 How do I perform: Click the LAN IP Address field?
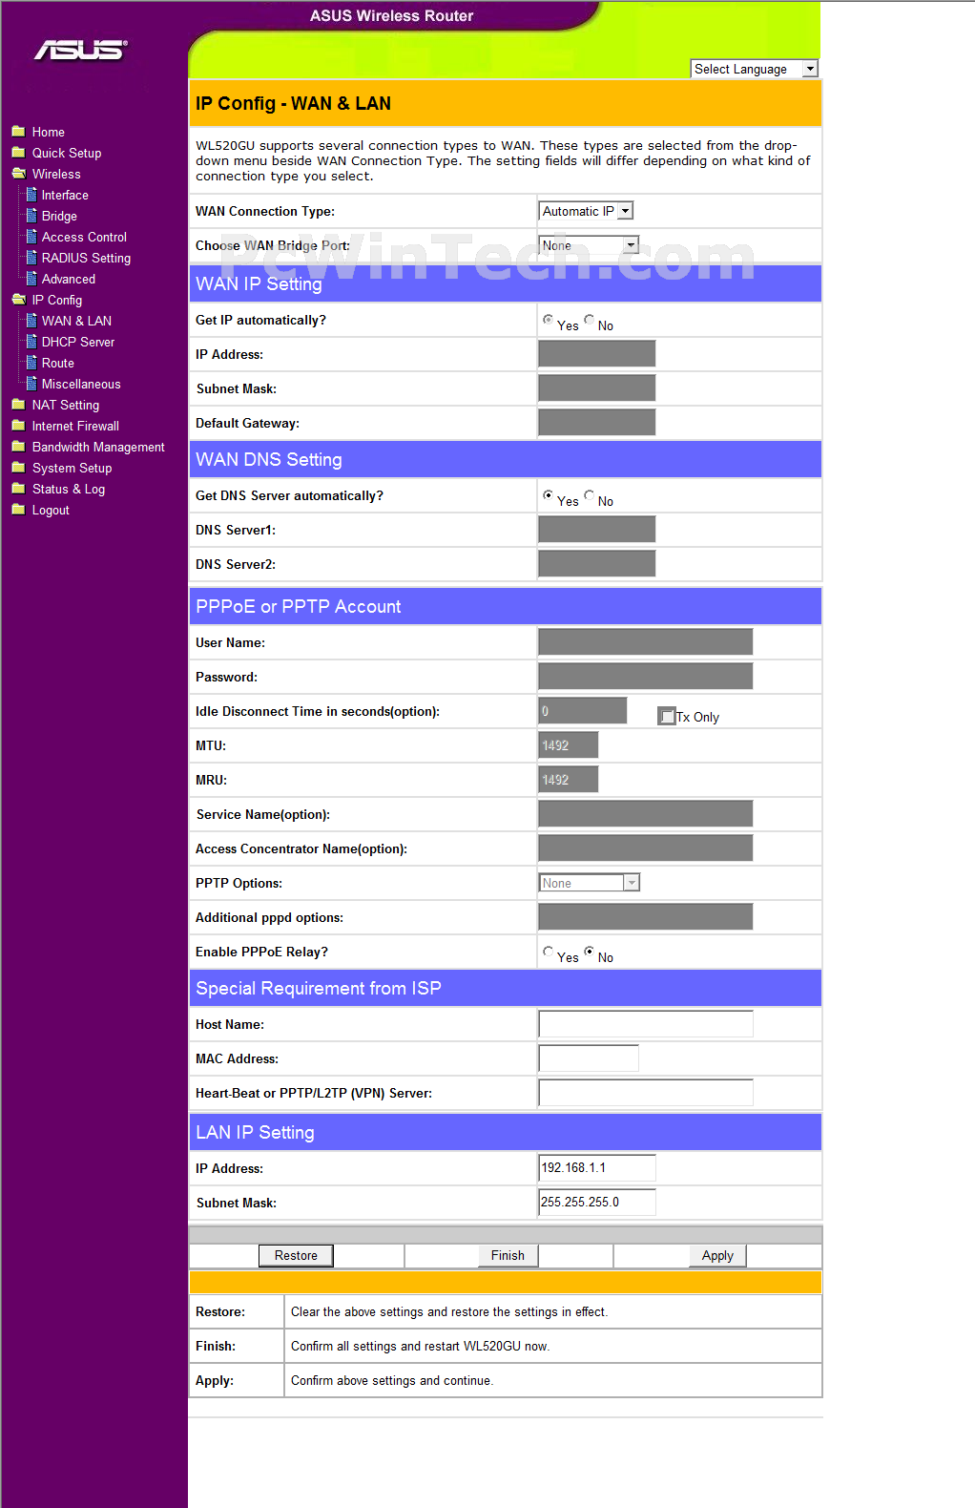597,1168
